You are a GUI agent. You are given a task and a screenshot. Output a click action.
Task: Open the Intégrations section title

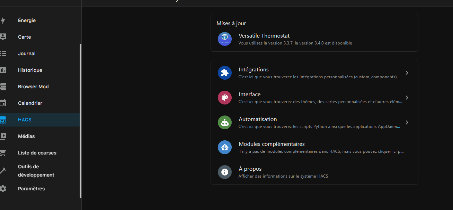(x=254, y=70)
